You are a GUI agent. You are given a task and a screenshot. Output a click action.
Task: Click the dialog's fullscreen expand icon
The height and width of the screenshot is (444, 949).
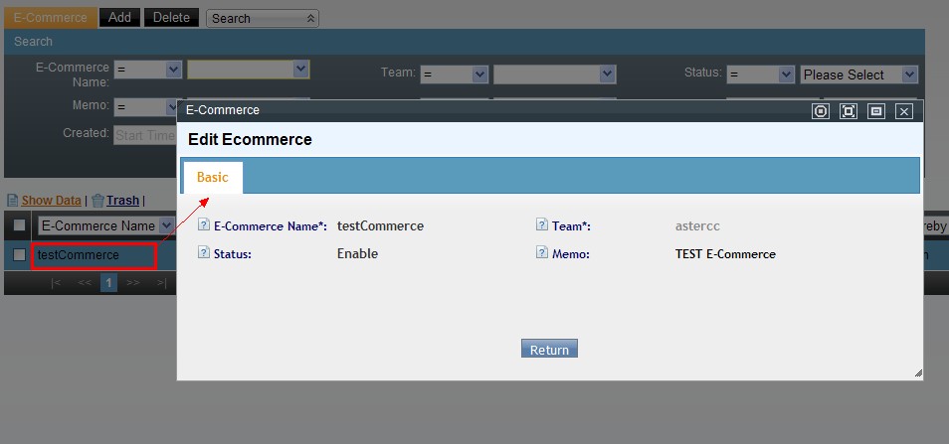coord(849,111)
